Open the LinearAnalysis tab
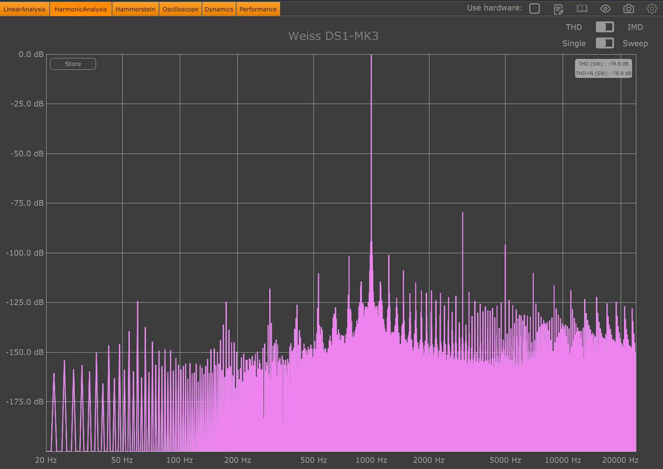 click(x=25, y=9)
